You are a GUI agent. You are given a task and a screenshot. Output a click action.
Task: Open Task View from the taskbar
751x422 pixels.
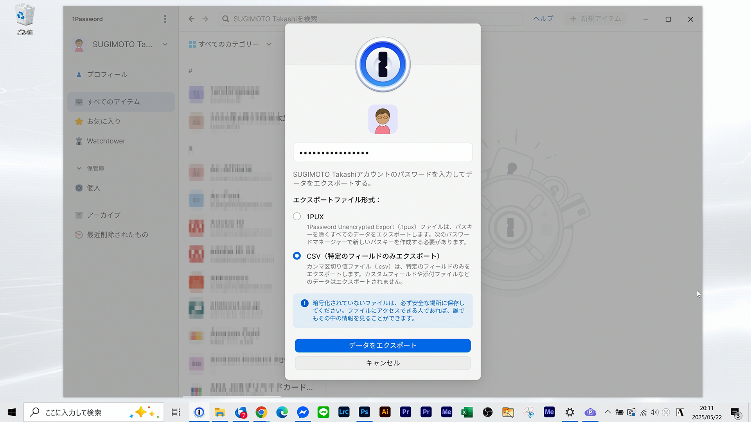click(176, 412)
